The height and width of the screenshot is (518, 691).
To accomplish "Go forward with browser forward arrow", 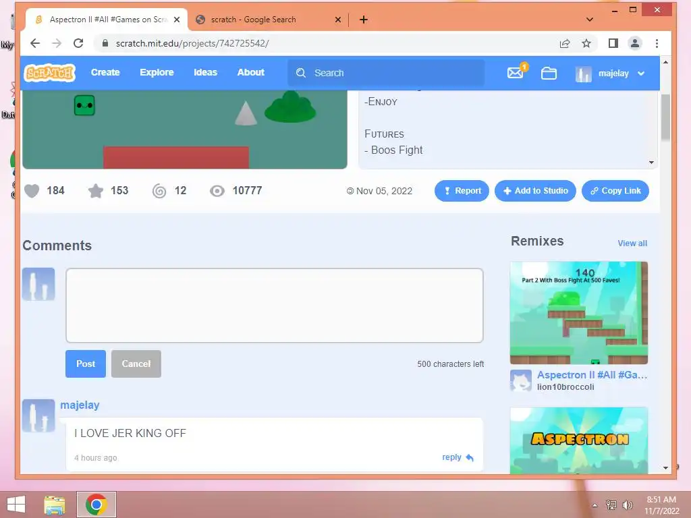I will 57,43.
